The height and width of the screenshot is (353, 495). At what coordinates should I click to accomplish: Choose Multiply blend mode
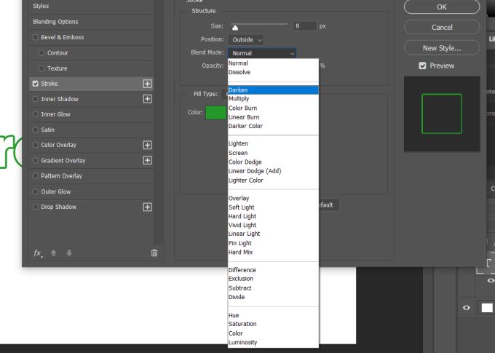coord(273,99)
